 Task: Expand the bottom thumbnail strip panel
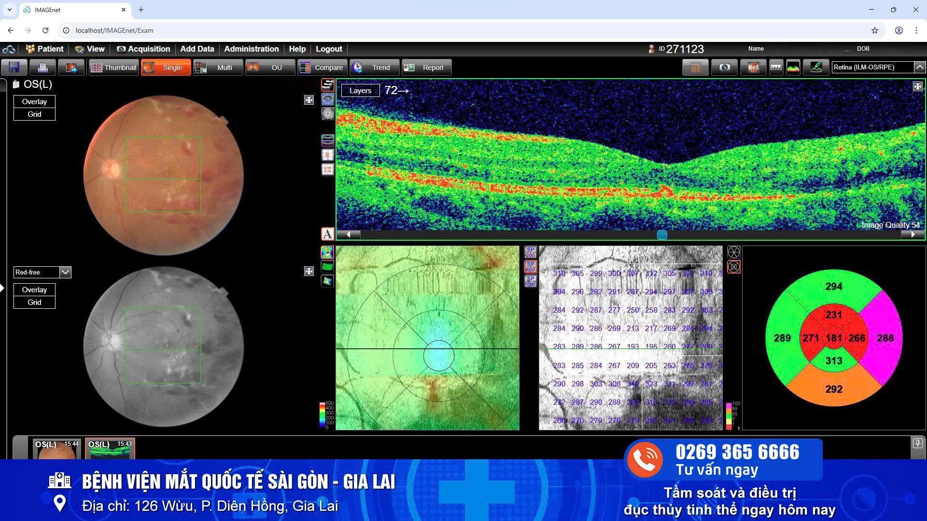pyautogui.click(x=917, y=443)
